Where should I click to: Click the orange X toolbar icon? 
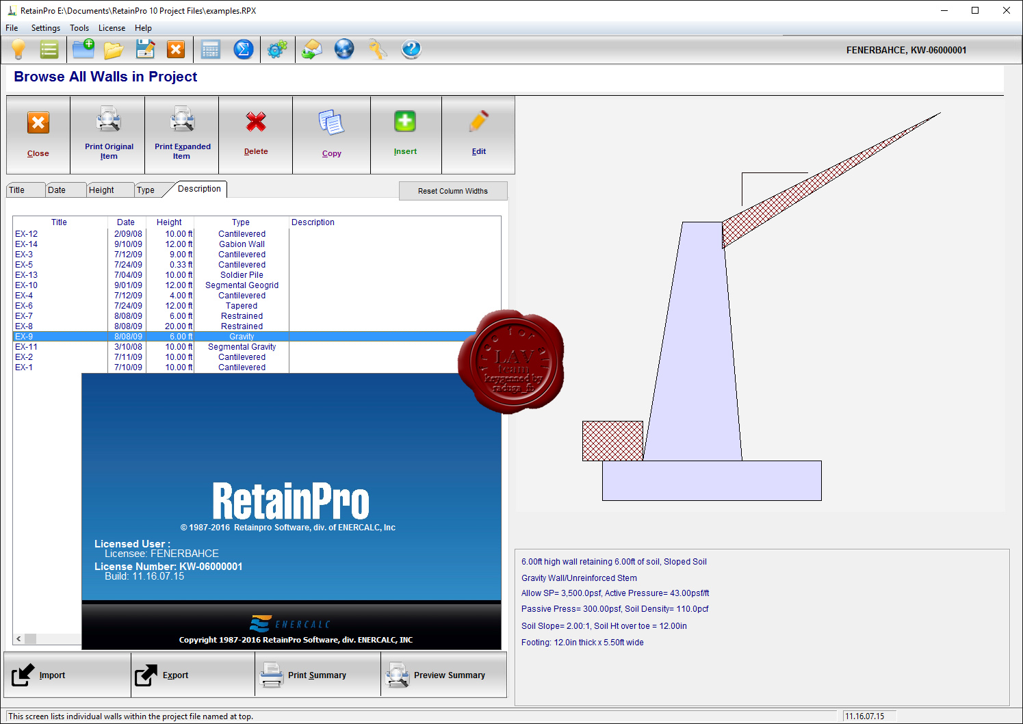tap(176, 49)
